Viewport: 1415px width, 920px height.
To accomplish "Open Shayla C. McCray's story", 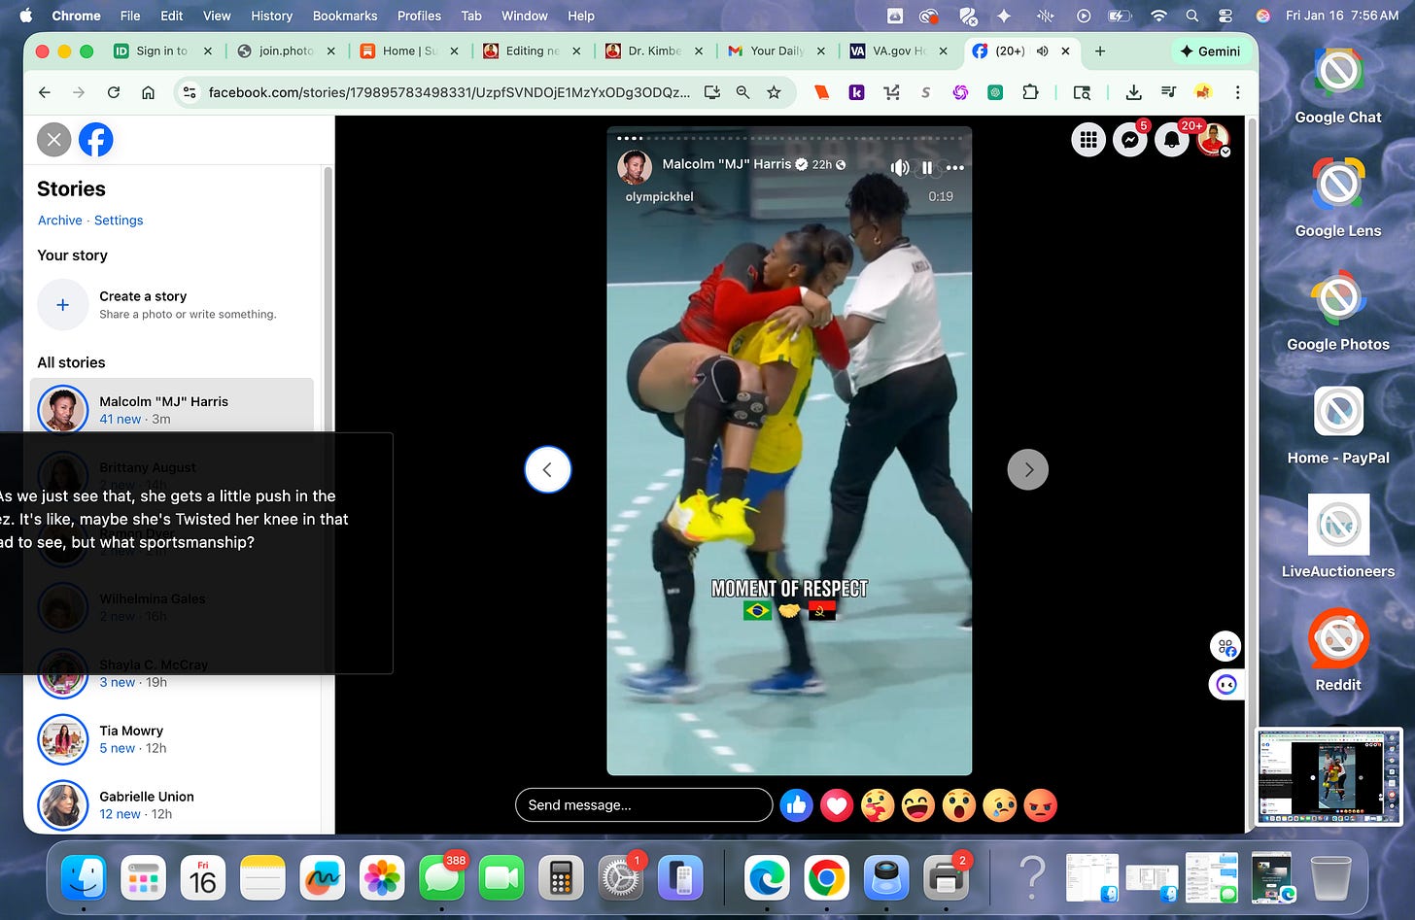I will [x=172, y=673].
